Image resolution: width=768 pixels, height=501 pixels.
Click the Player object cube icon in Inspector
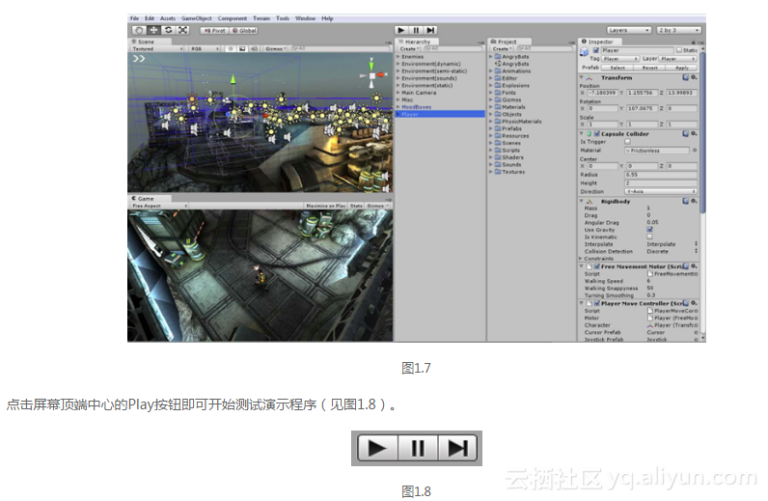click(x=585, y=51)
